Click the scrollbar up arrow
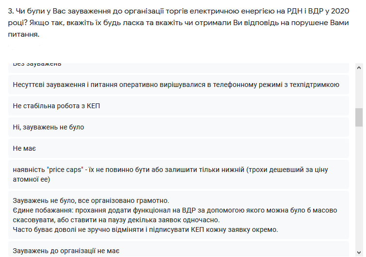Image resolution: width=366 pixels, height=257 pixels. point(359,68)
